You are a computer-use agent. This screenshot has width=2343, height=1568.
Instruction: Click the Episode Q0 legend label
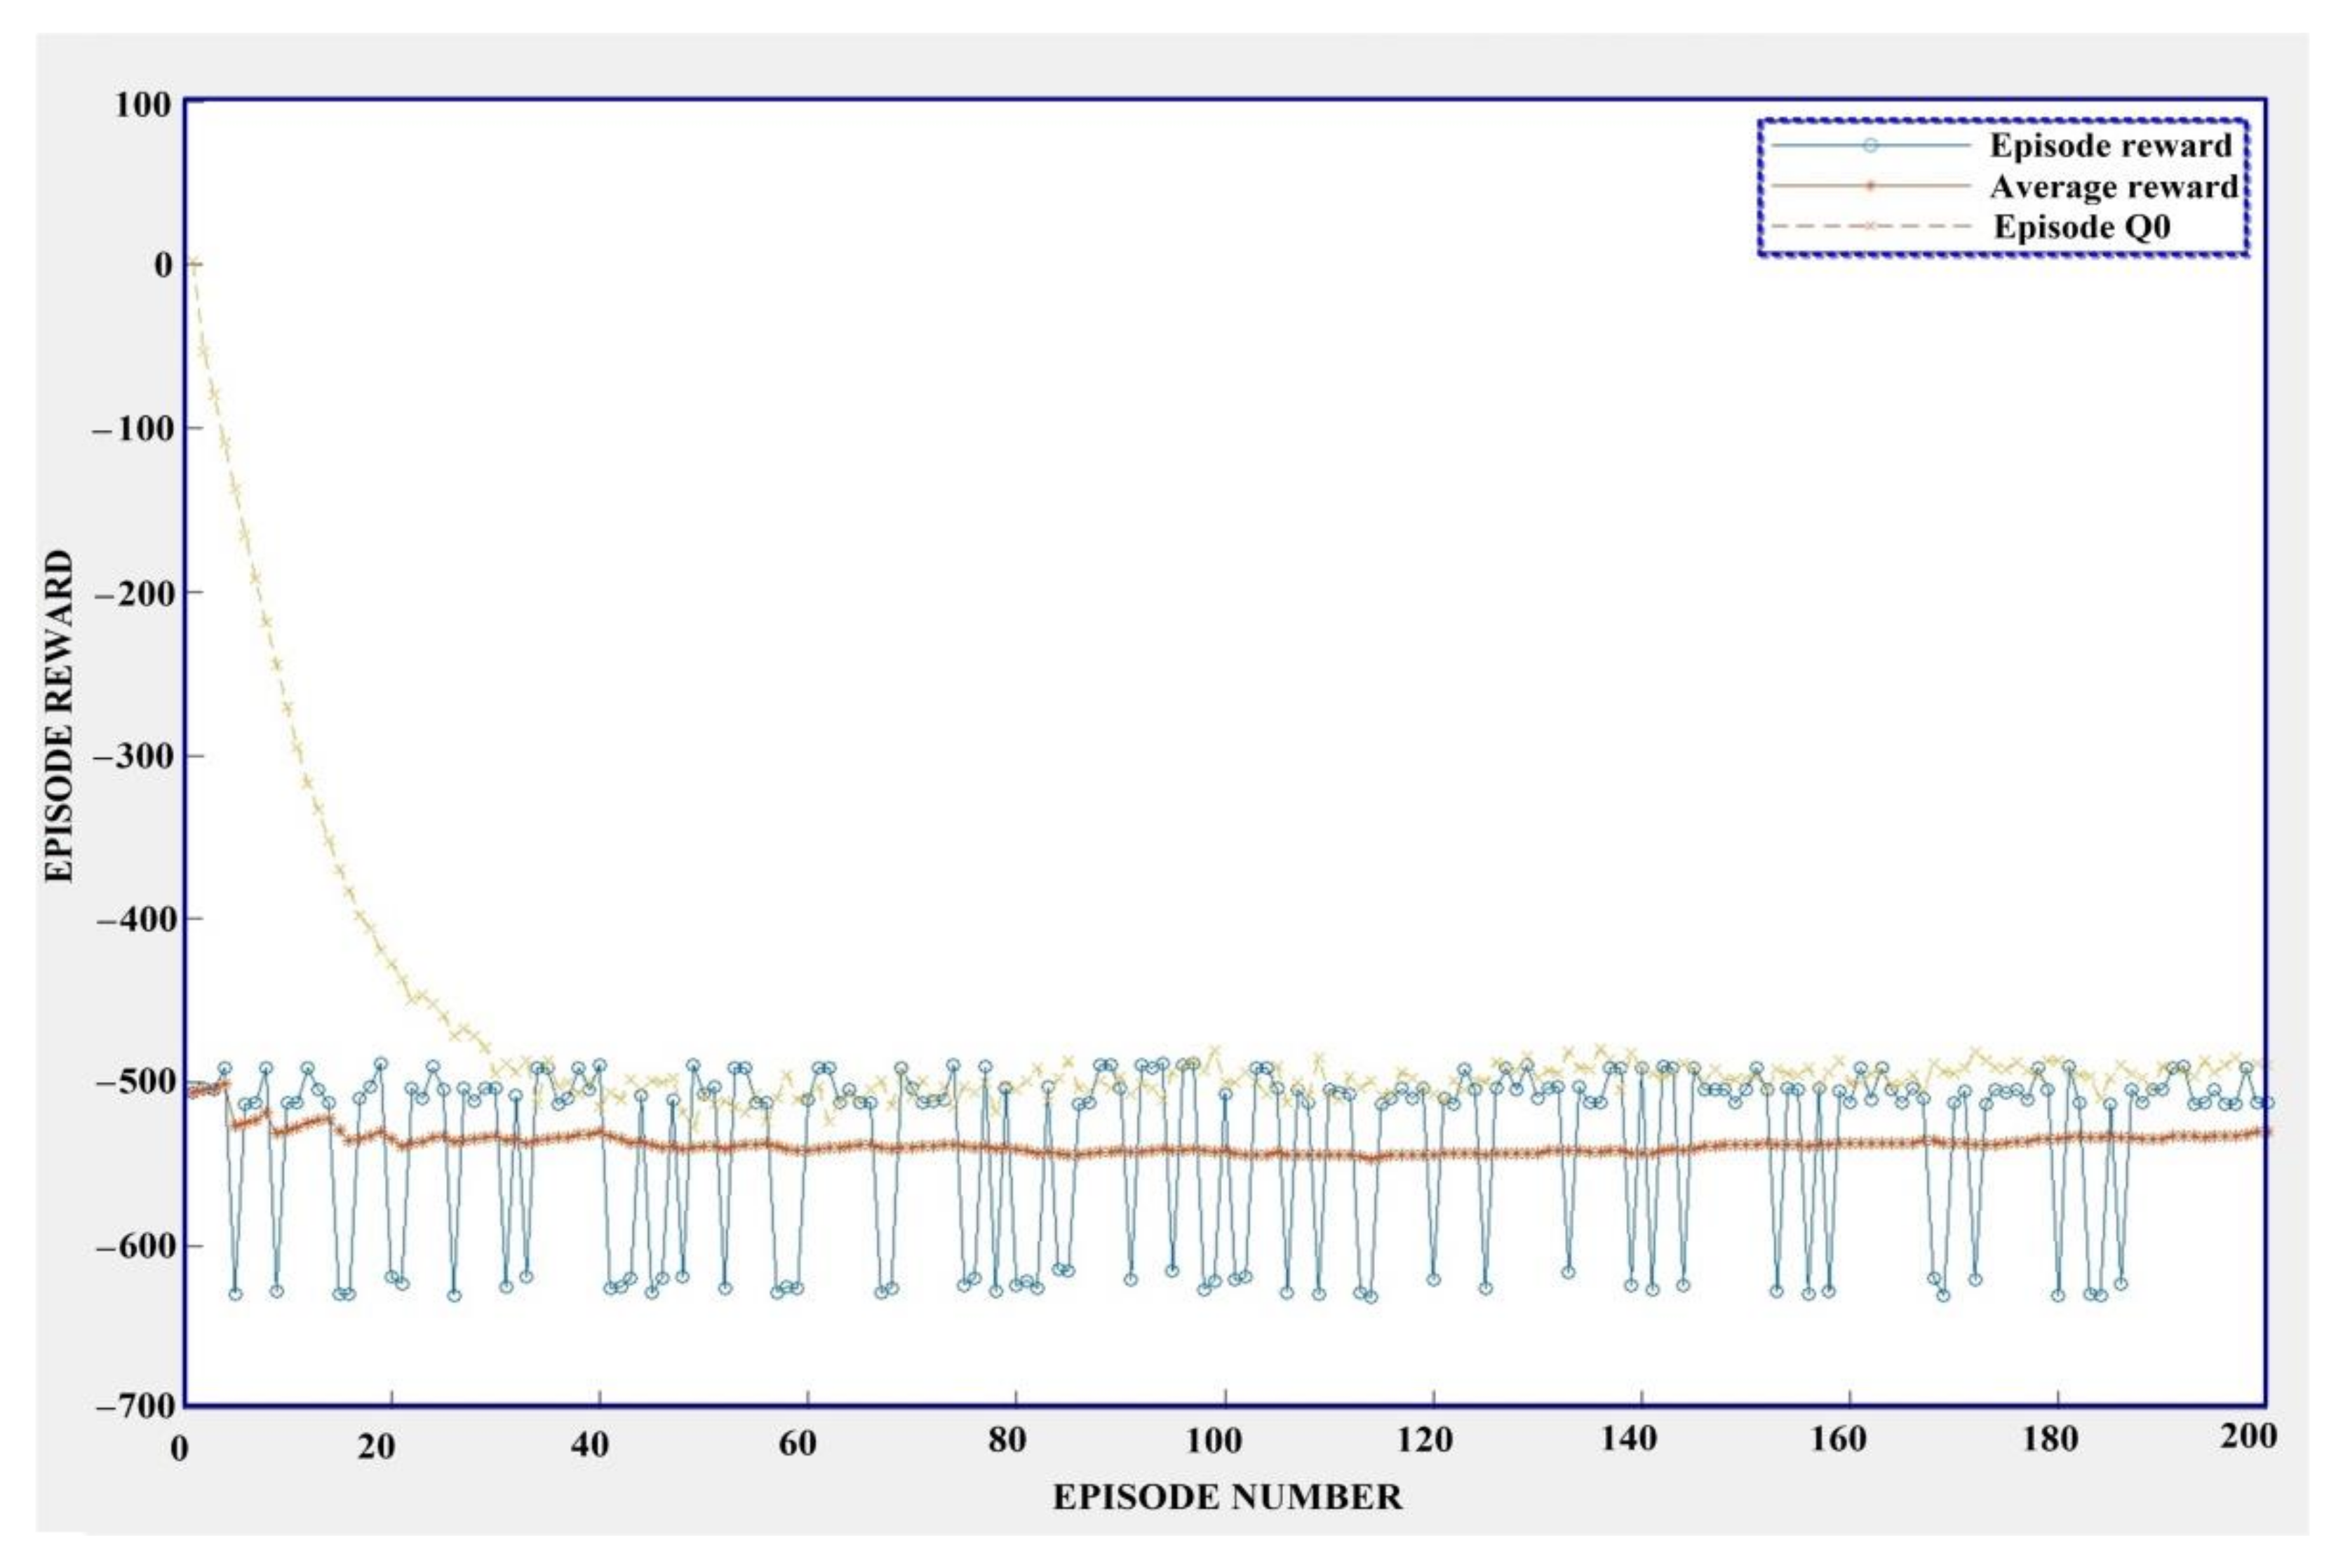coord(2082,227)
